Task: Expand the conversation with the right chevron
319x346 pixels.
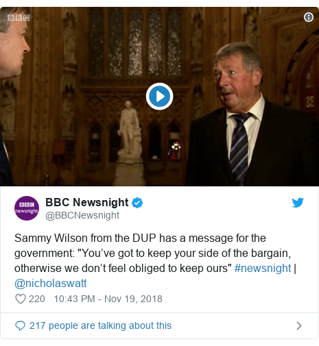Action: coord(299,325)
